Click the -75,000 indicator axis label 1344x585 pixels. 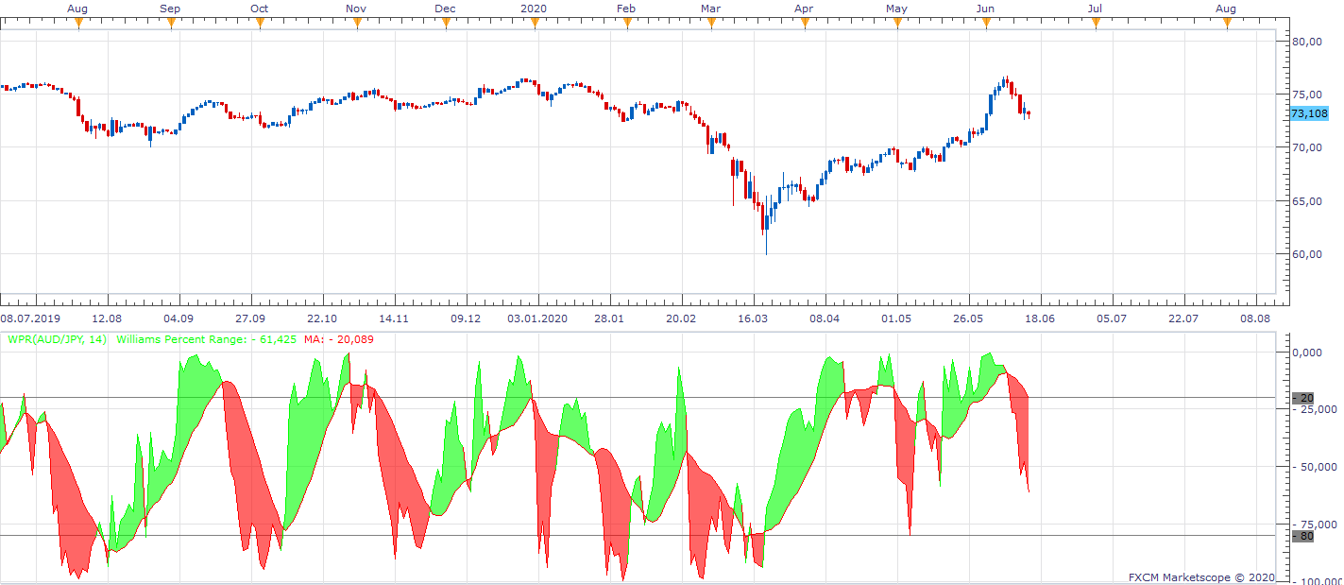[1313, 525]
